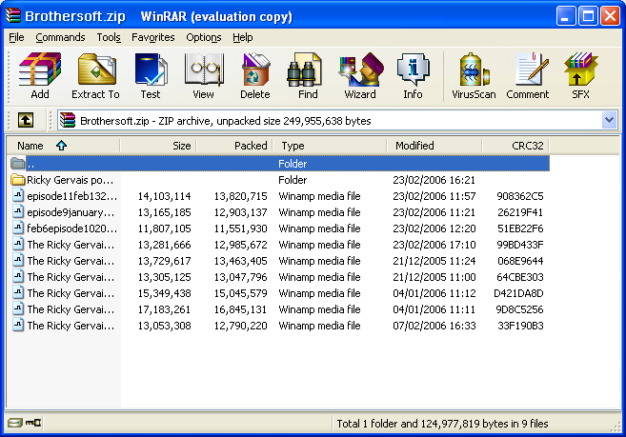The image size is (626, 437).
Task: Expand the archive path dropdown
Action: [x=609, y=121]
